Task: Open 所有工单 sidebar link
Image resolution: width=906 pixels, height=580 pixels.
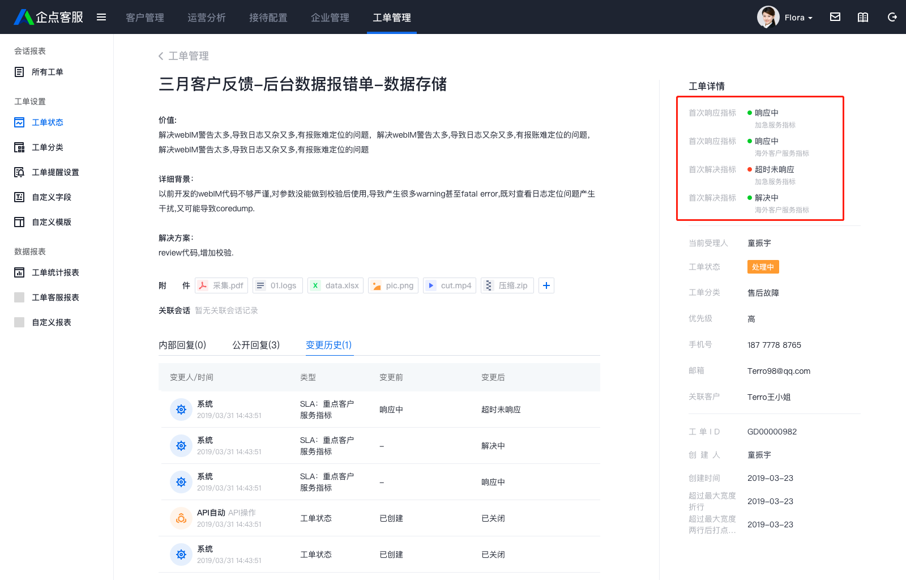Action: click(48, 72)
